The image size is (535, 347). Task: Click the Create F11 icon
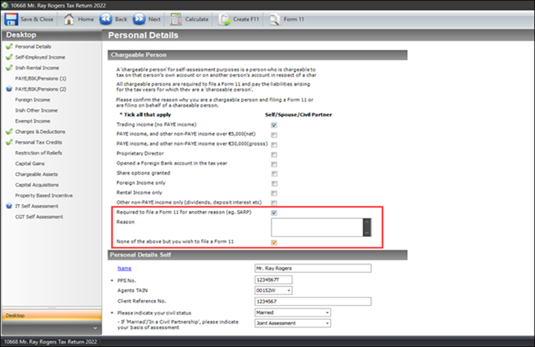pos(224,19)
